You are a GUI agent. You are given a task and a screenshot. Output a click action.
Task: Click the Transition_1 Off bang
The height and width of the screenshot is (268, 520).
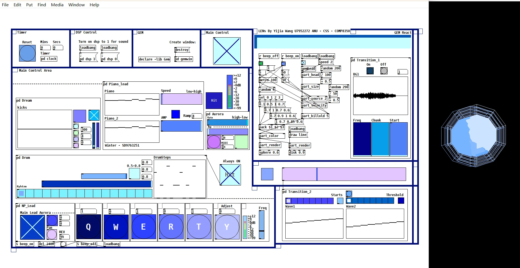coord(384,71)
